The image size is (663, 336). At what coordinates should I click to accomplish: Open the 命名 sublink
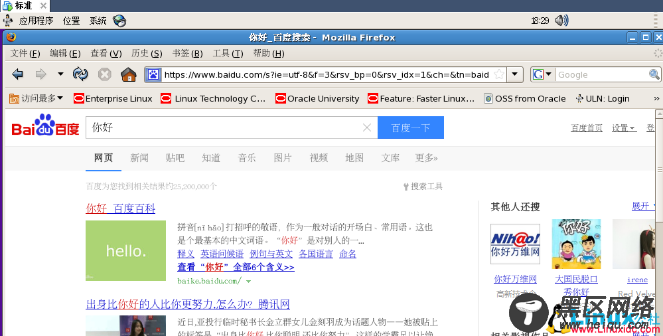click(348, 254)
